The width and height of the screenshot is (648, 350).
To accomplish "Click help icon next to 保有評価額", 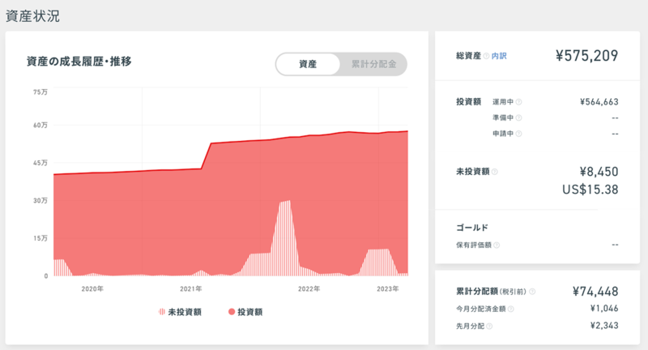I will click(x=497, y=245).
